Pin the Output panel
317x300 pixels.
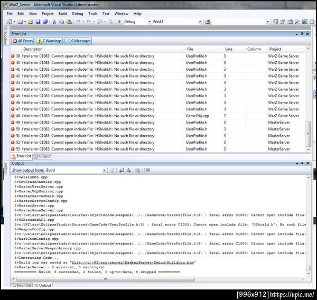(302, 163)
